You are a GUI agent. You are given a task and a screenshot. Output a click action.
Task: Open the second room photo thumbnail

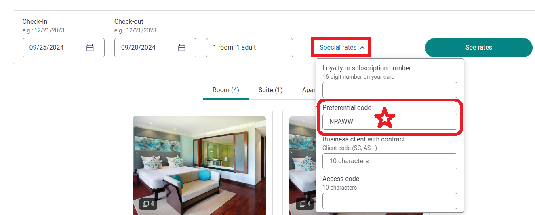click(x=302, y=166)
